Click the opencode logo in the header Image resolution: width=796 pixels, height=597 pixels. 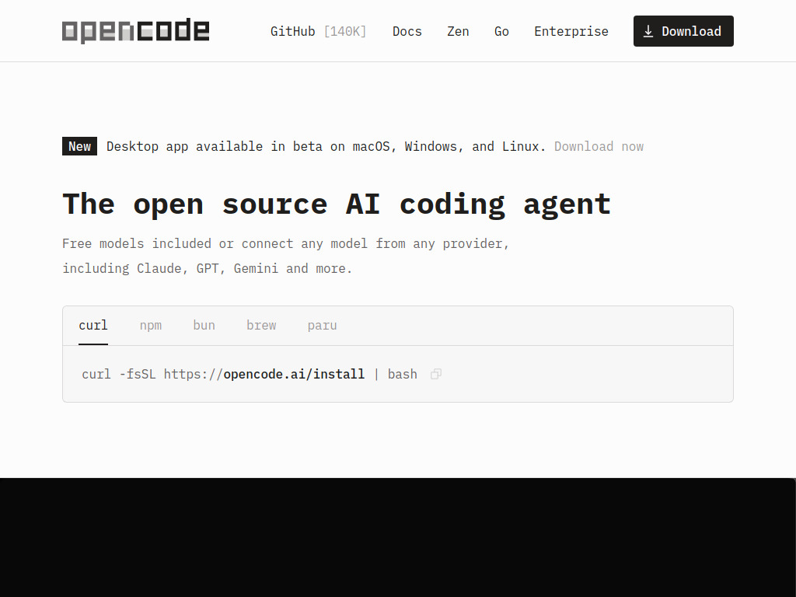coord(135,31)
